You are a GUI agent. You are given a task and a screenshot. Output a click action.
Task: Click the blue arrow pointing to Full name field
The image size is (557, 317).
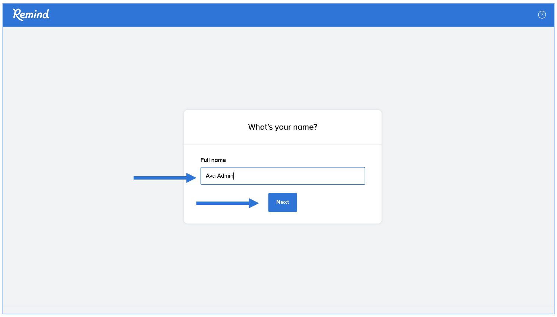point(164,178)
